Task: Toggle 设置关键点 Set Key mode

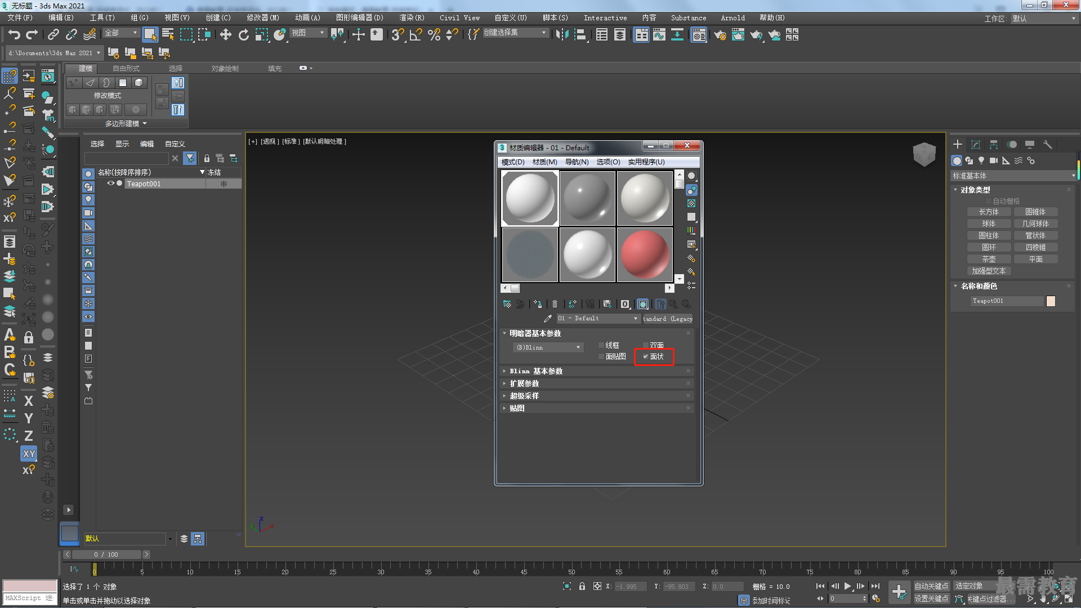Action: (931, 598)
